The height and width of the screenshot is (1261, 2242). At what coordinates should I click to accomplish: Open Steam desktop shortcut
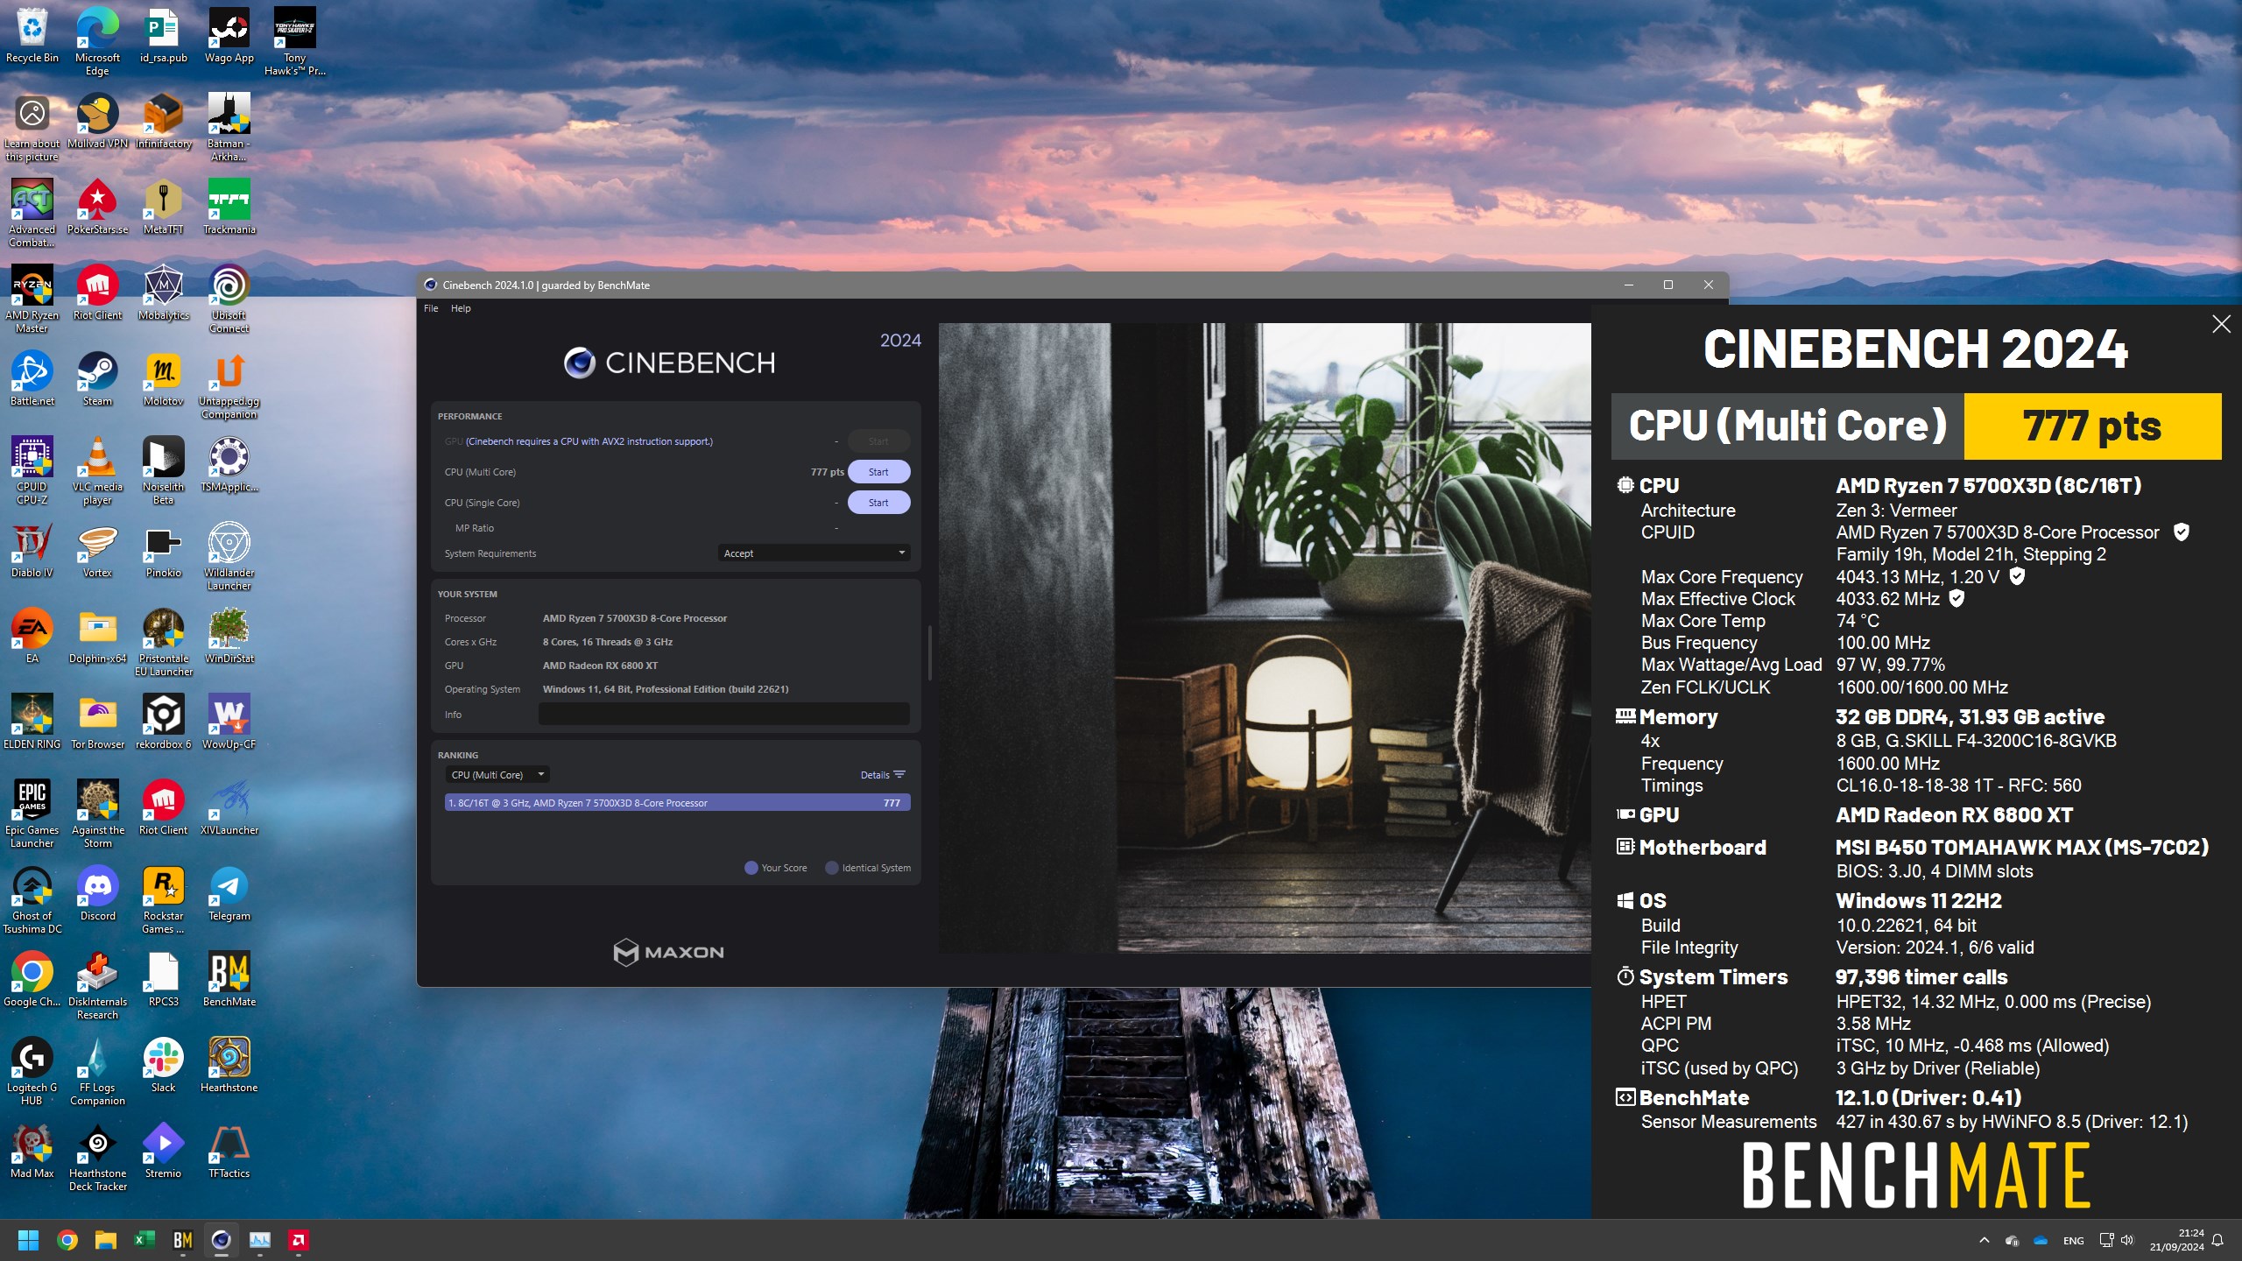click(x=97, y=379)
